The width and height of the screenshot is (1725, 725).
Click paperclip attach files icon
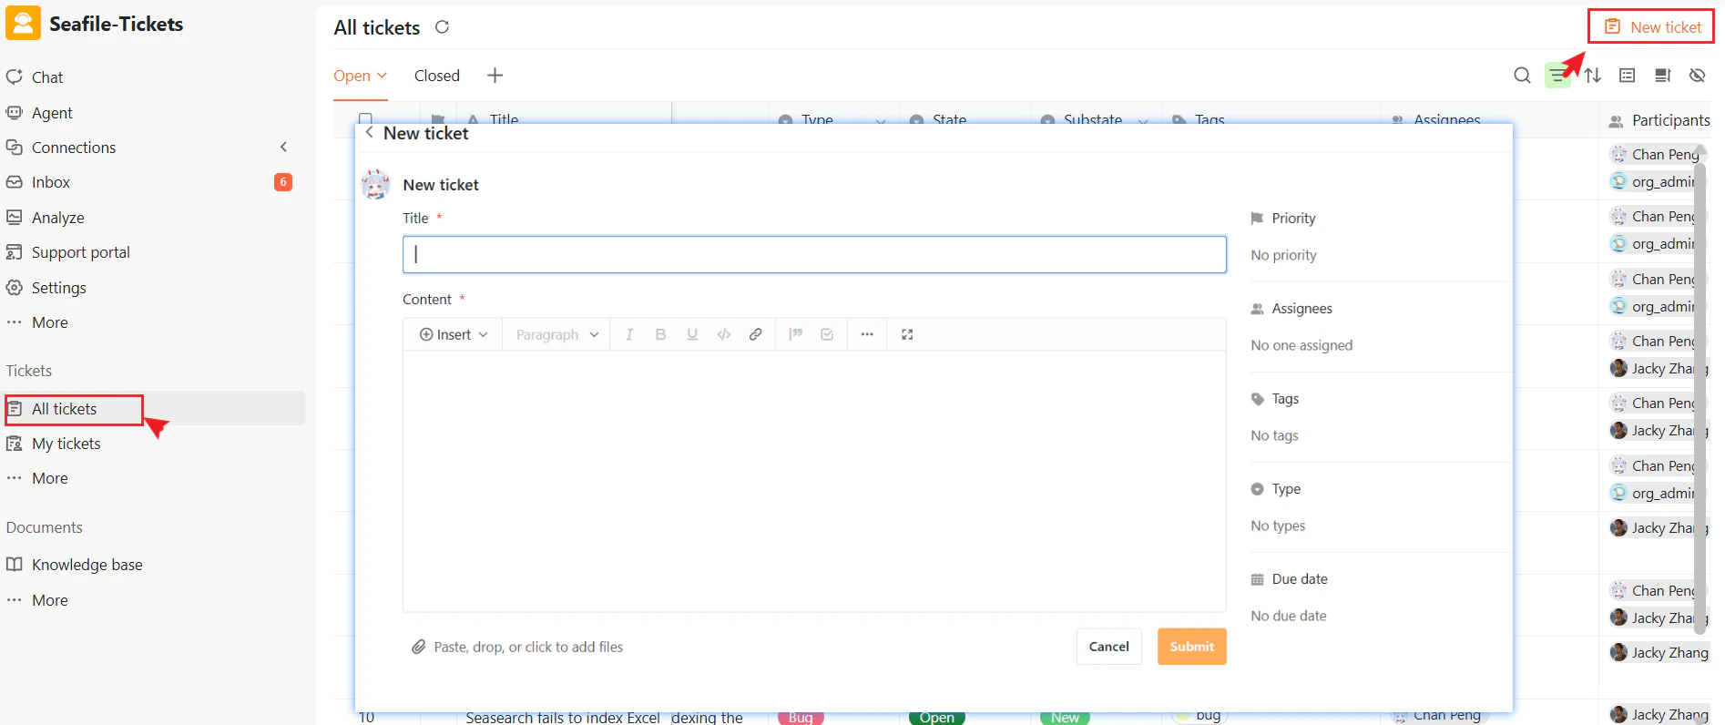click(x=419, y=647)
